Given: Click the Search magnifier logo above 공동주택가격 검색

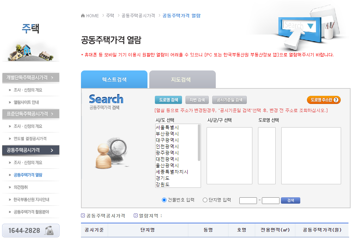Looking at the screenshot, I should tap(106, 99).
